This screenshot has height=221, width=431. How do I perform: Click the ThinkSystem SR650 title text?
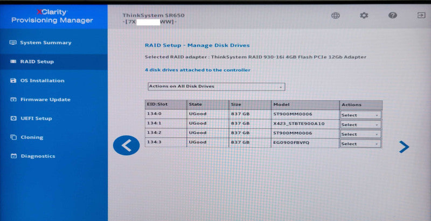point(154,16)
